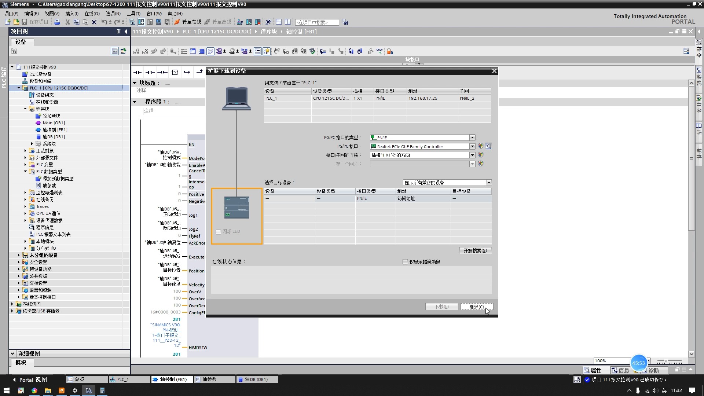Click search icon beside PG/PC interface
The image size is (704, 396).
coord(488,146)
